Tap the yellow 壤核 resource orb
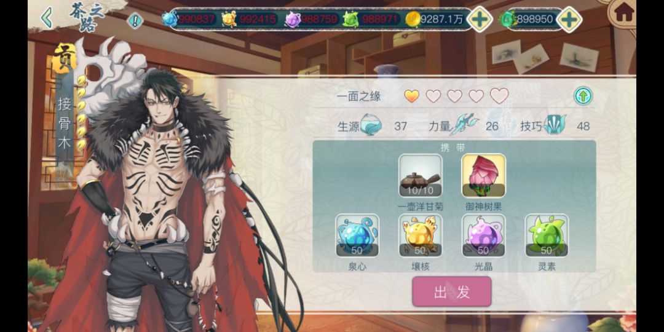 [x=420, y=235]
